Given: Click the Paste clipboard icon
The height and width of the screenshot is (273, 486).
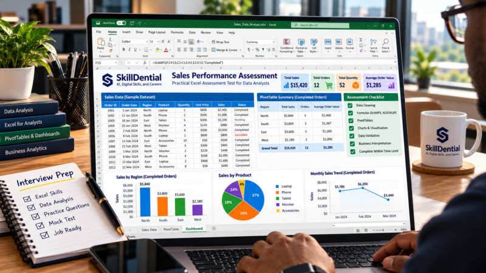Looking at the screenshot, I should 101,42.
